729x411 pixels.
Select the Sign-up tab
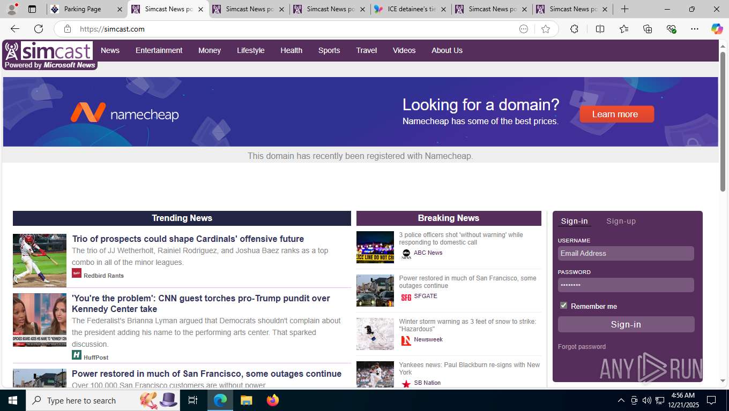coord(621,221)
